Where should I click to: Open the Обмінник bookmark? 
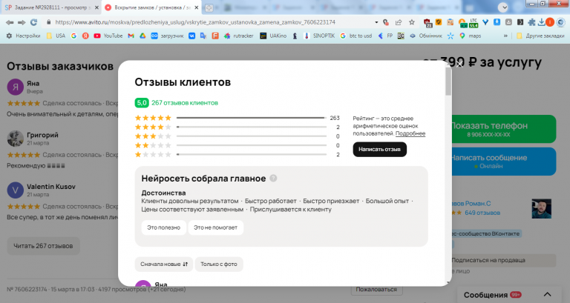(x=426, y=36)
